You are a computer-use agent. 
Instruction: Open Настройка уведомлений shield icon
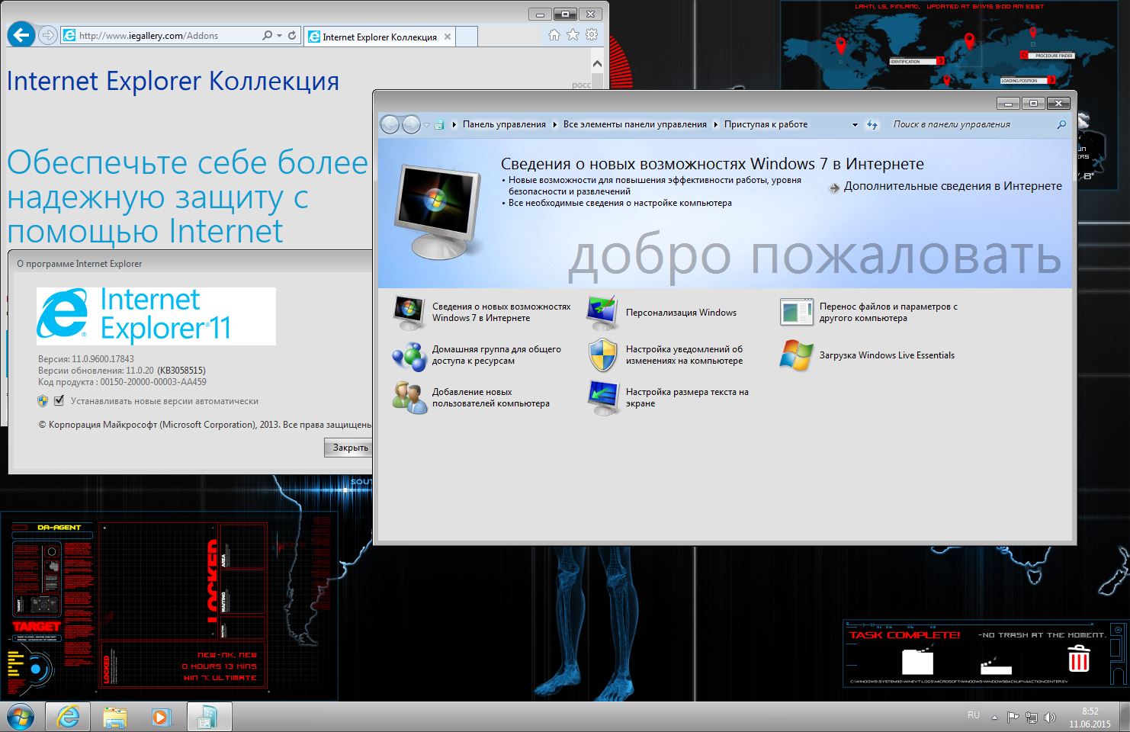(602, 355)
